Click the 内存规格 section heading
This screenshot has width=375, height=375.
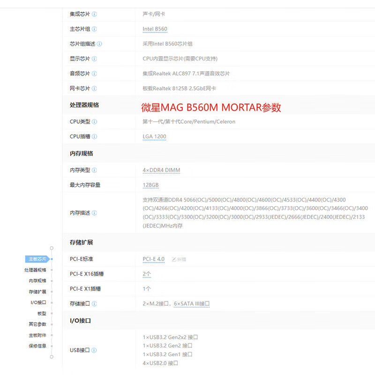(x=81, y=154)
